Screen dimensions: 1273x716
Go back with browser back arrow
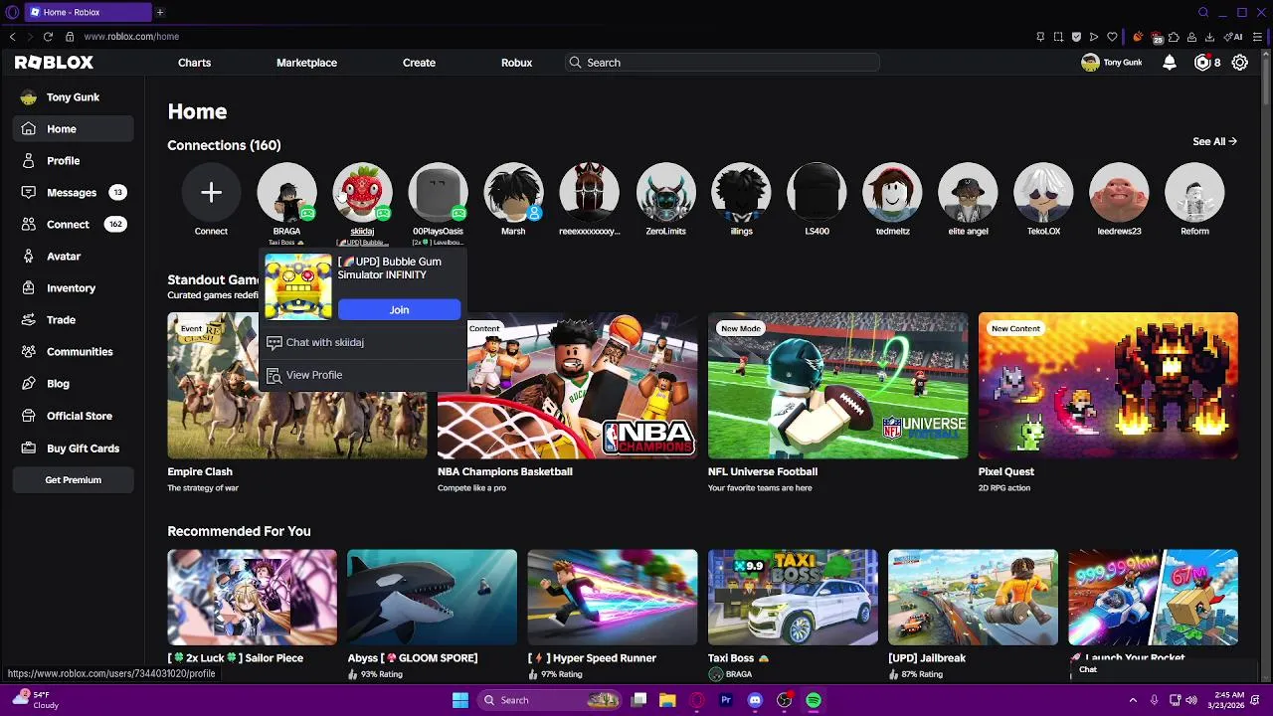[x=12, y=37]
